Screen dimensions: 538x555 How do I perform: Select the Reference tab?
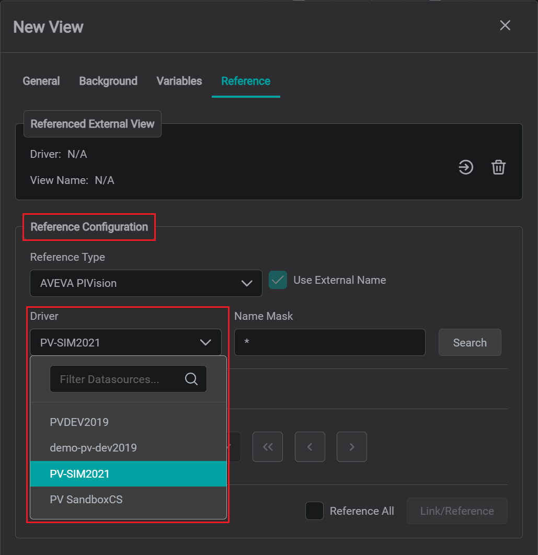[x=246, y=81]
